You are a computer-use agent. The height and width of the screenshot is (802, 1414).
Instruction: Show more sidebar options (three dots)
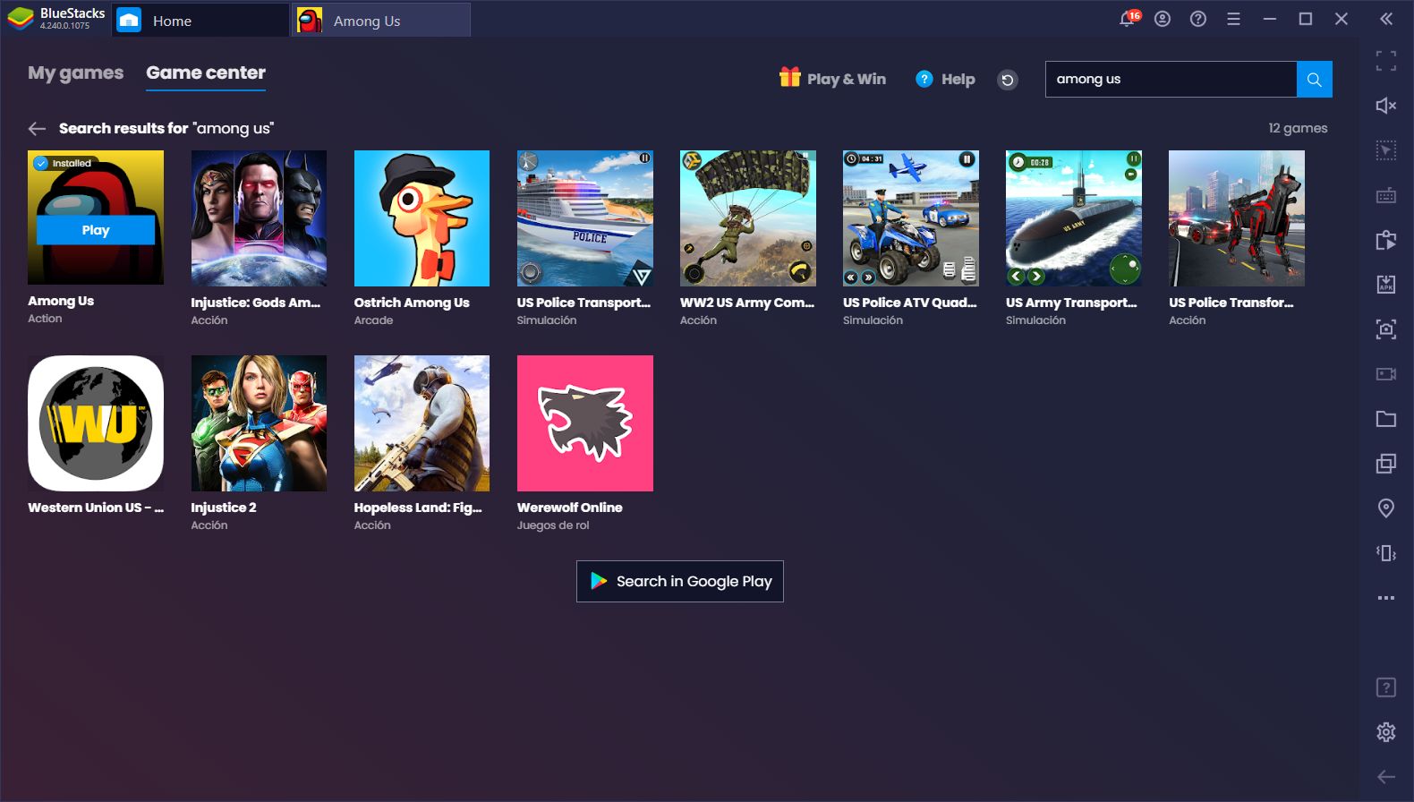1386,598
